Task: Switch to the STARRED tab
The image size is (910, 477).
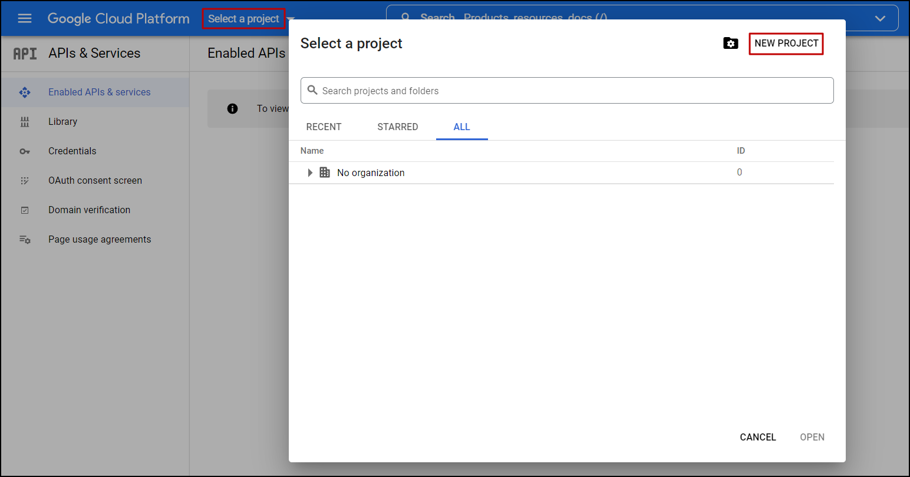Action: 397,127
